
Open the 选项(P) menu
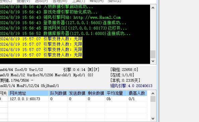tap(41, 1)
